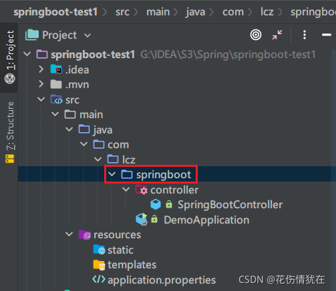336x291 pixels.
Task: Click the Structure tool window yellow icon
Action: (9, 159)
